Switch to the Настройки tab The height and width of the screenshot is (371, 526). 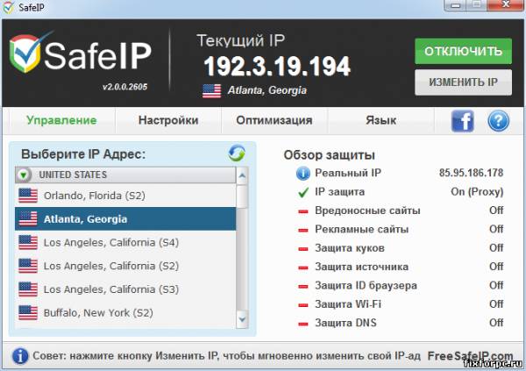pyautogui.click(x=168, y=120)
